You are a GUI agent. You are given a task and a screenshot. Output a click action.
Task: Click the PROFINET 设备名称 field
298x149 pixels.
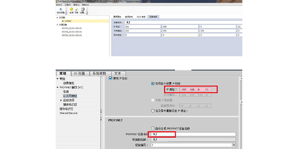click(x=194, y=134)
